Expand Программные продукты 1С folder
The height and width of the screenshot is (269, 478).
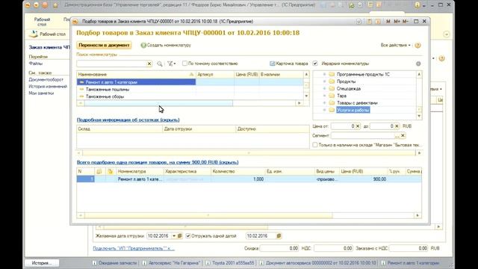tap(324, 75)
